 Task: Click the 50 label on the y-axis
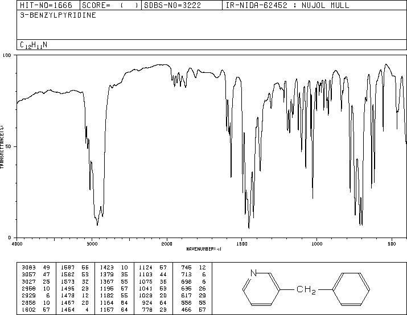coord(9,146)
